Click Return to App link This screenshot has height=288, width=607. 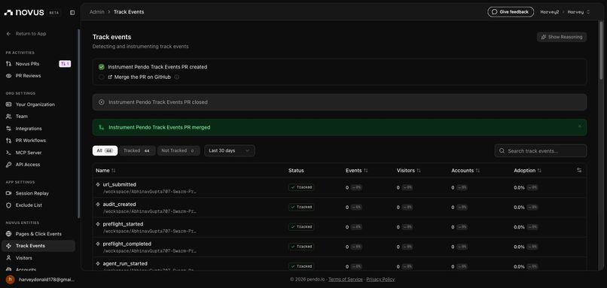(31, 34)
